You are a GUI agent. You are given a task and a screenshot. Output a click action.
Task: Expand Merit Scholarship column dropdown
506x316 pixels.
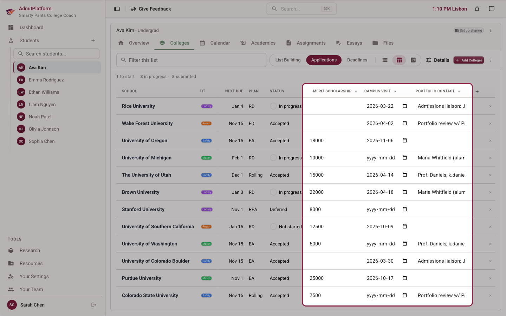tap(356, 91)
